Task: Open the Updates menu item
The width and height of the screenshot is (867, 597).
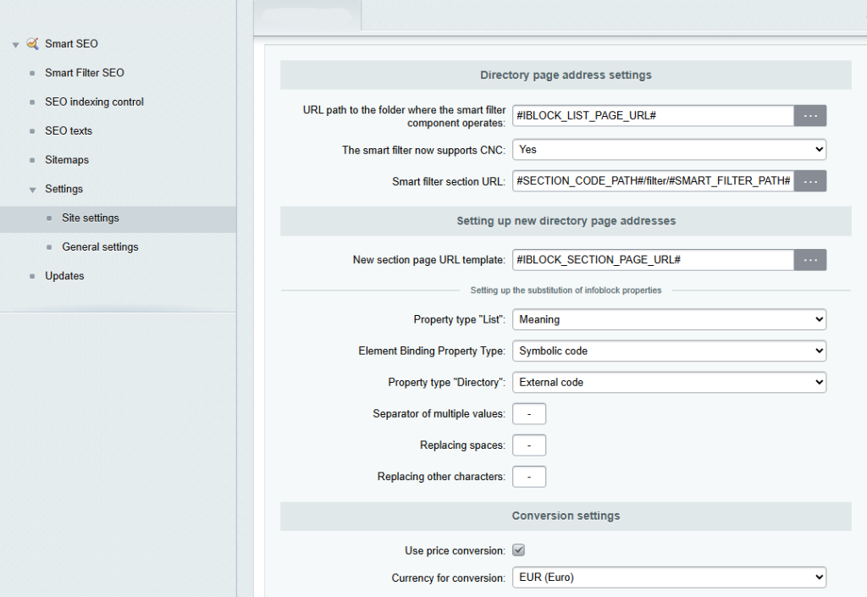Action: tap(64, 276)
